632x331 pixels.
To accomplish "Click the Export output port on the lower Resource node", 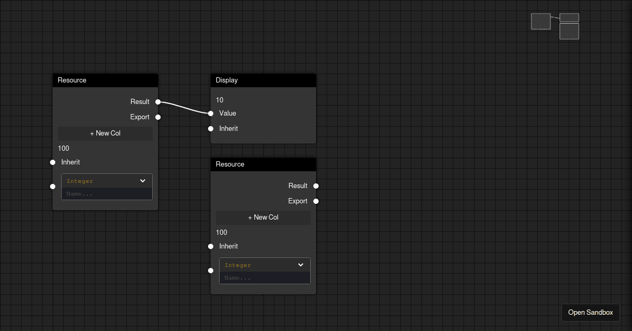I will (315, 201).
